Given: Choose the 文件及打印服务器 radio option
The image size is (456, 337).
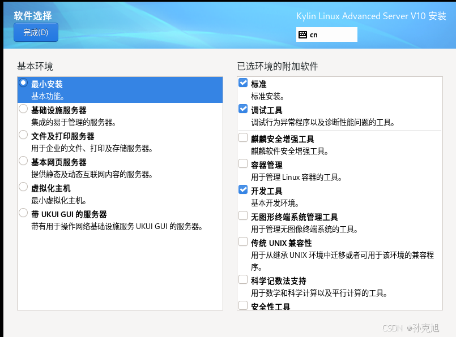Looking at the screenshot, I should pyautogui.click(x=23, y=135).
